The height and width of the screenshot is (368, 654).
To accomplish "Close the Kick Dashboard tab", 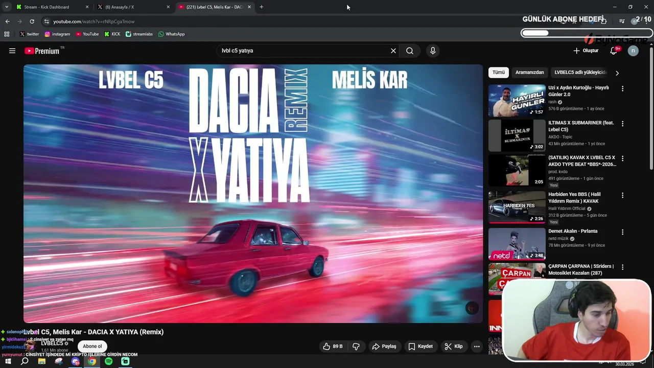I will pos(87,7).
